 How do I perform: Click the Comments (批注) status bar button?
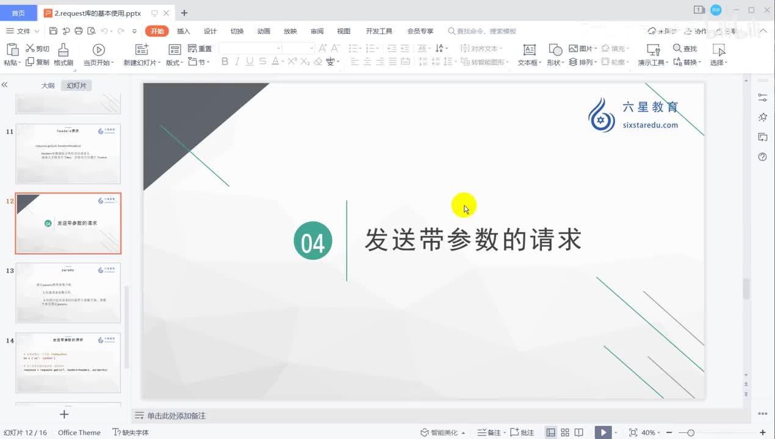[x=522, y=432]
